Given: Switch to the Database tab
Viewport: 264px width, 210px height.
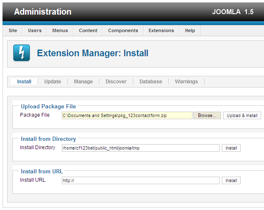Looking at the screenshot, I should click(150, 82).
